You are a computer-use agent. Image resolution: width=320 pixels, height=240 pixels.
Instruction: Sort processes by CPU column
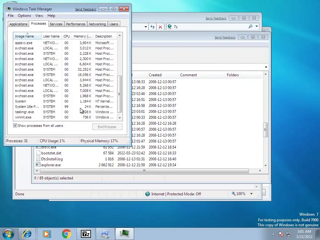pos(67,36)
